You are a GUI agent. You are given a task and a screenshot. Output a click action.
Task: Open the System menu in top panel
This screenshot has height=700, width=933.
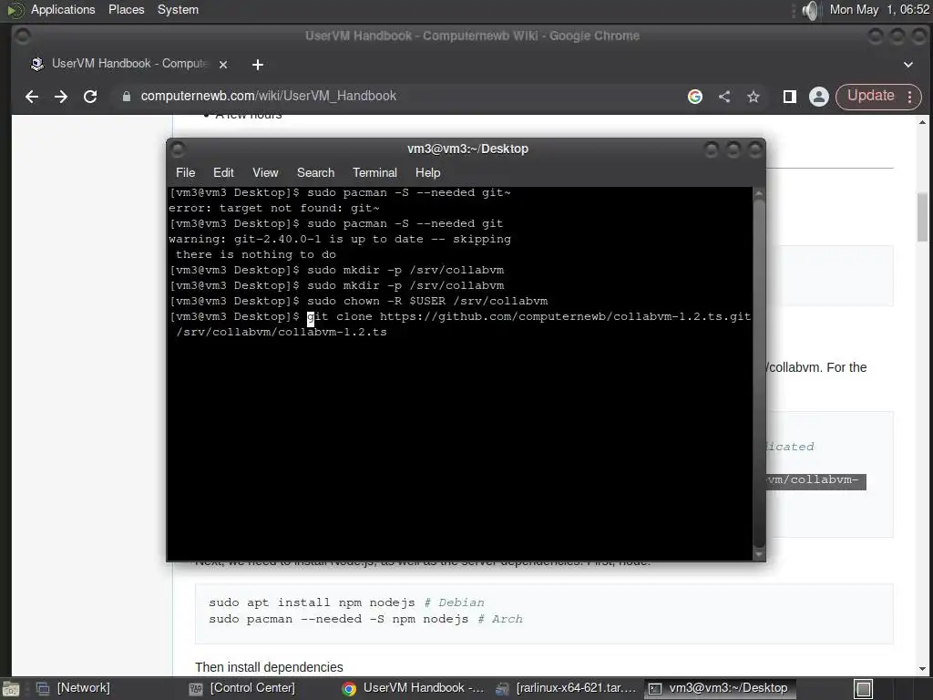(x=178, y=9)
